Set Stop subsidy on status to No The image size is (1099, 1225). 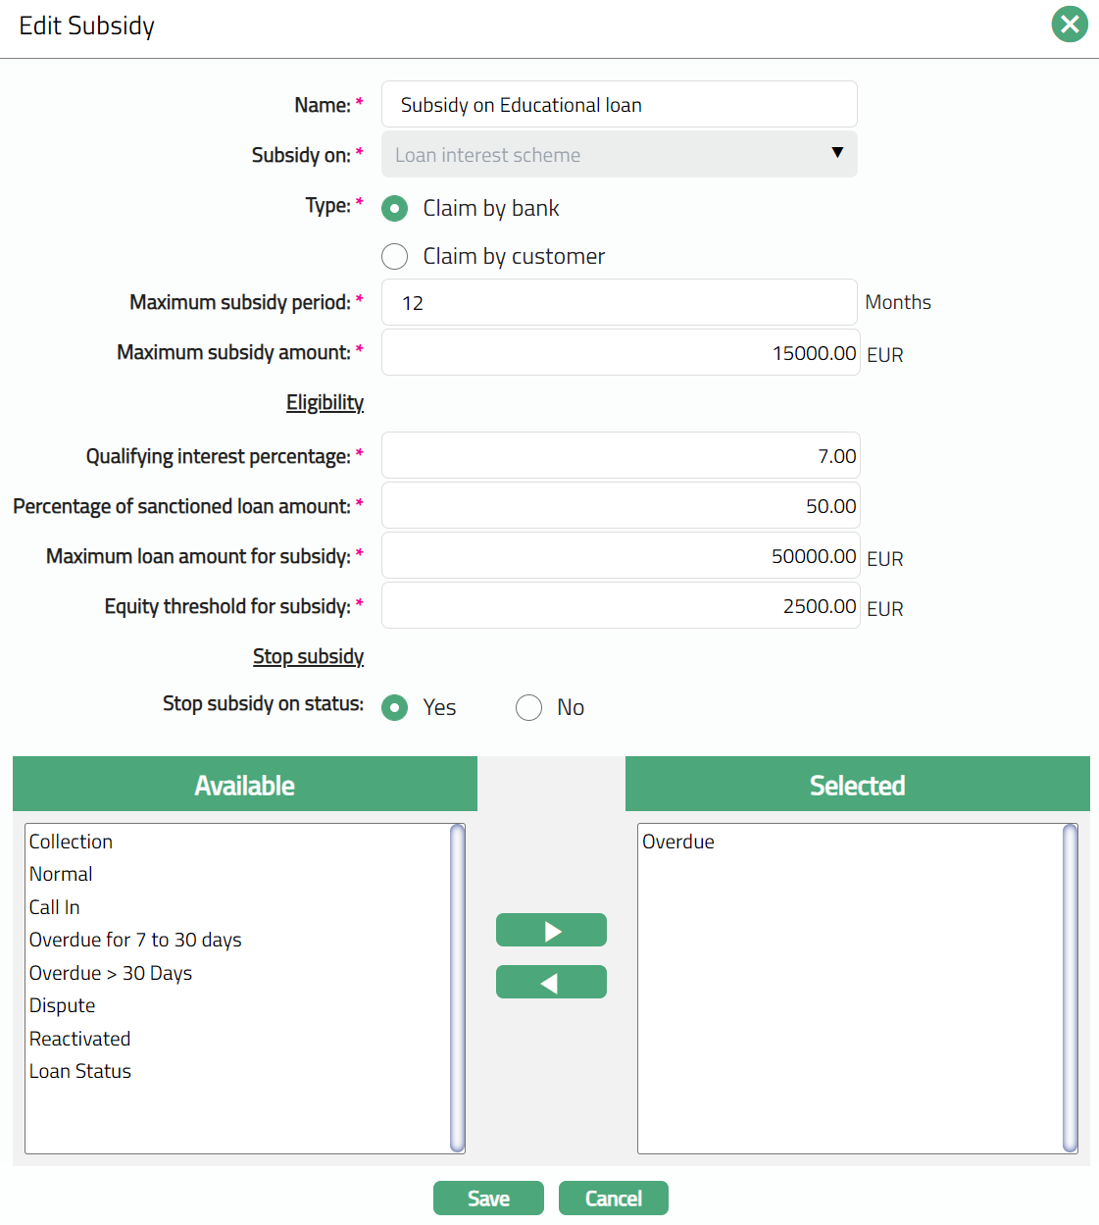point(529,708)
